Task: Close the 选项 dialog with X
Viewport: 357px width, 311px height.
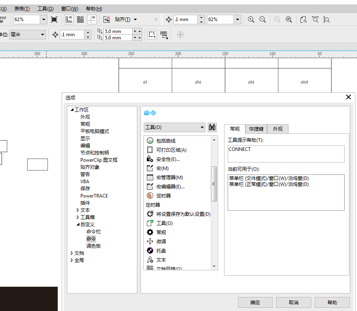Action: click(348, 97)
